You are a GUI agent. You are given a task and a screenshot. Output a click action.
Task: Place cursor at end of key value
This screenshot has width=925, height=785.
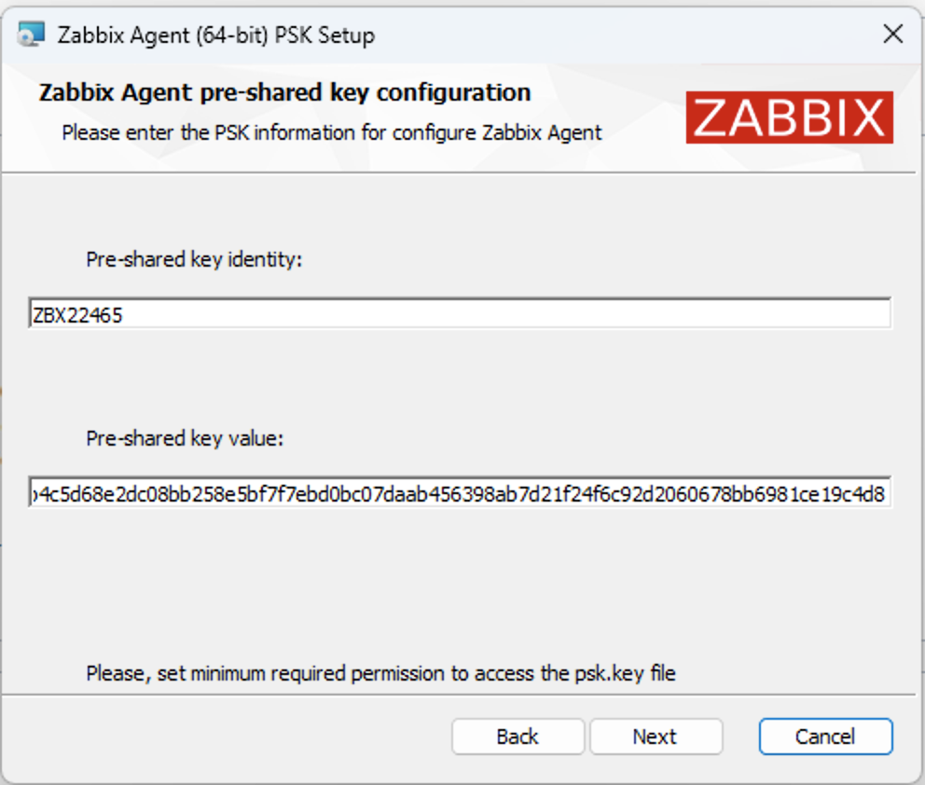(886, 493)
